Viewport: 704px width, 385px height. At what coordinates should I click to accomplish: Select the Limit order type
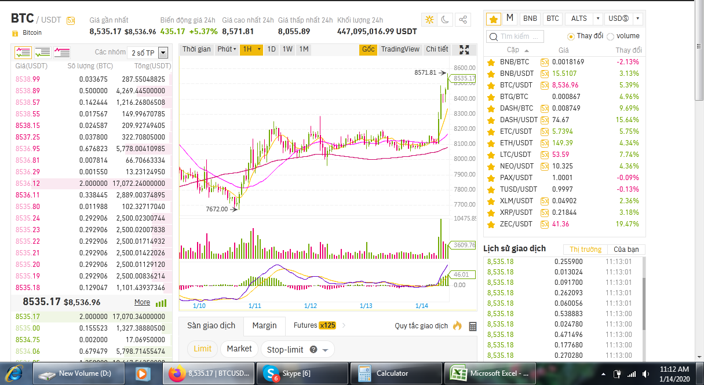(203, 349)
